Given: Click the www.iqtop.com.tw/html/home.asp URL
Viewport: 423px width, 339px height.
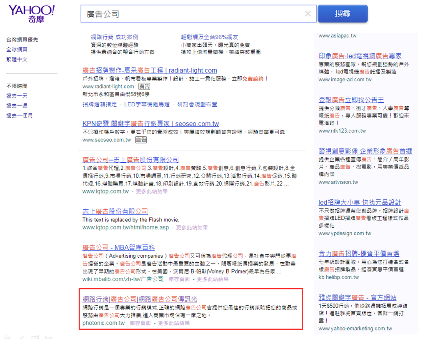Looking at the screenshot, I should (125, 228).
